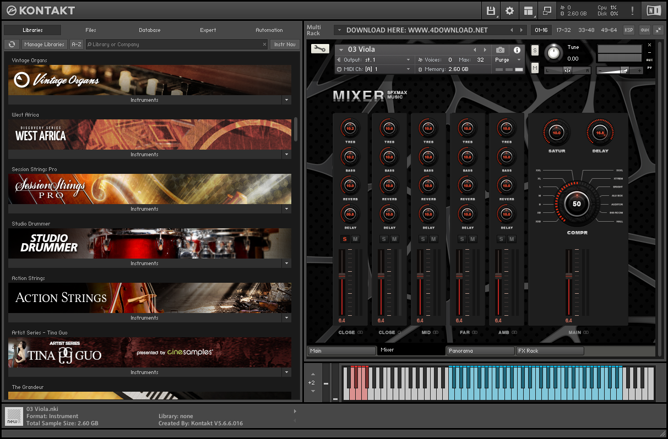The width and height of the screenshot is (668, 439).
Task: Click the collapse rack arrows icon
Action: coord(658,30)
